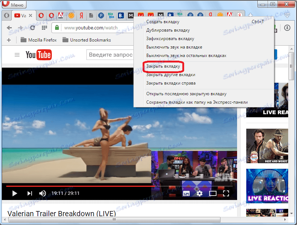The width and height of the screenshot is (297, 225).
Task: Enter fullscreen mode
Action: [x=226, y=193]
